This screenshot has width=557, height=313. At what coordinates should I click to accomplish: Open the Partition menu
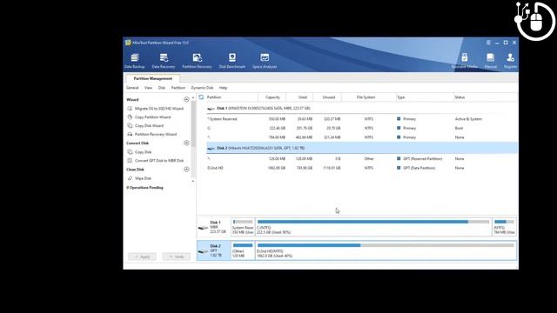178,88
